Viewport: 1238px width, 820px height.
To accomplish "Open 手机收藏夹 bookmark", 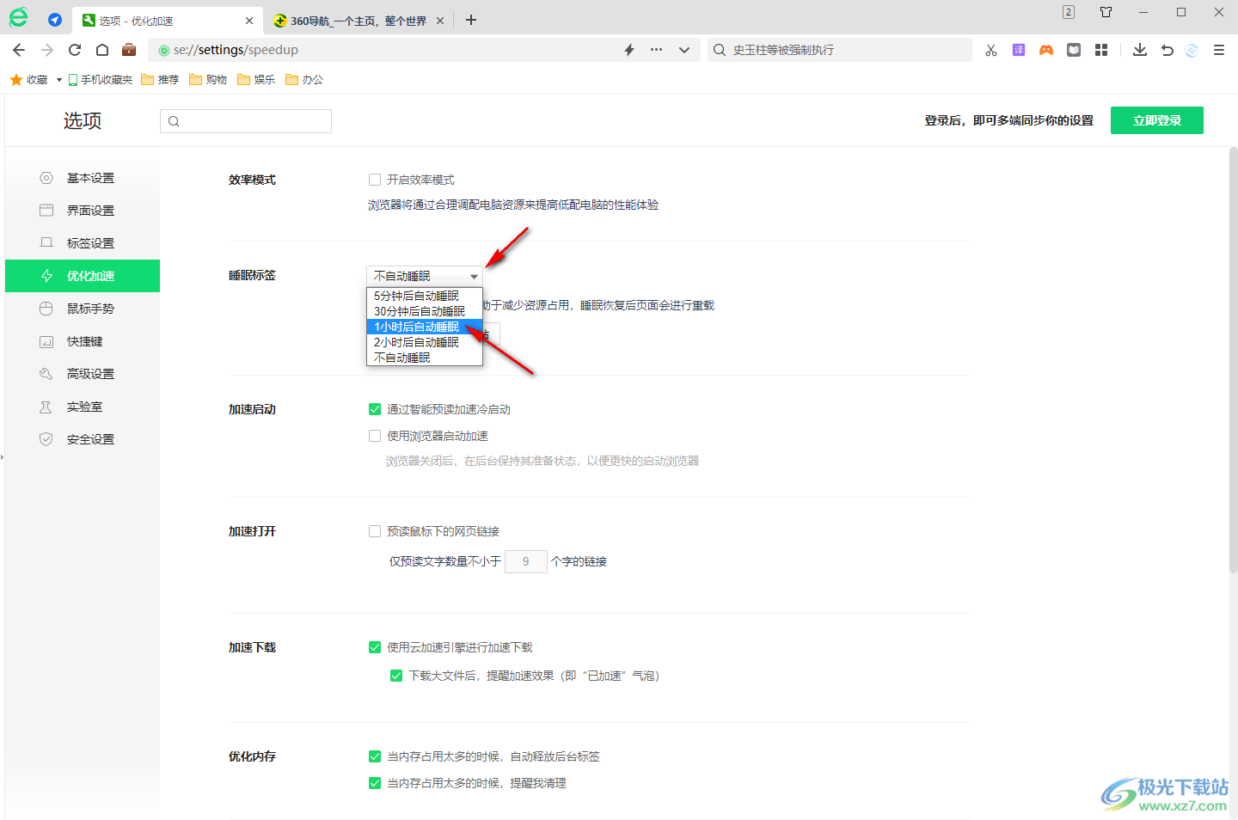I will click(x=101, y=80).
